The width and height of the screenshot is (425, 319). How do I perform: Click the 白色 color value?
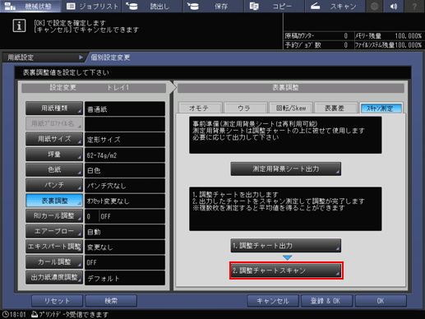click(x=125, y=170)
